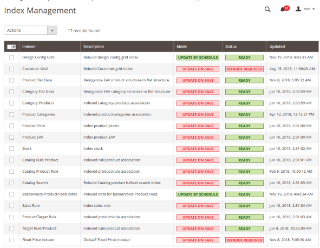Check the Design Config Grid row checkbox
320x248 pixels.
[11, 57]
